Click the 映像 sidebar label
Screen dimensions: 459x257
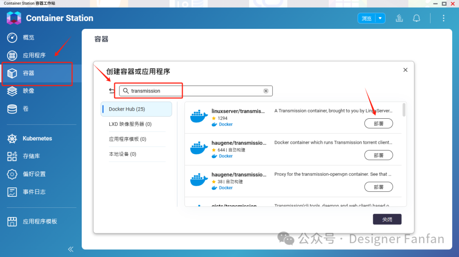tap(29, 91)
